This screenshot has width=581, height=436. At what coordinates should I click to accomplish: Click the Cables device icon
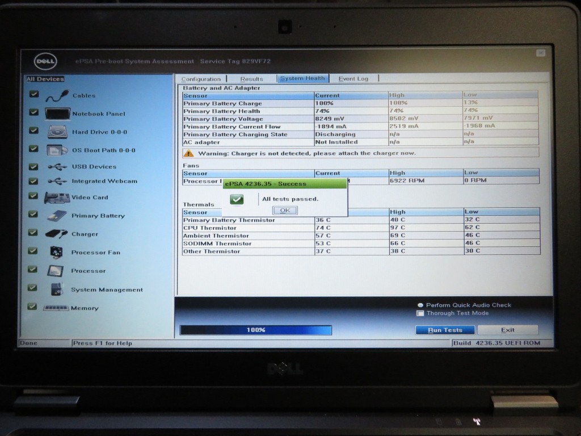click(57, 95)
